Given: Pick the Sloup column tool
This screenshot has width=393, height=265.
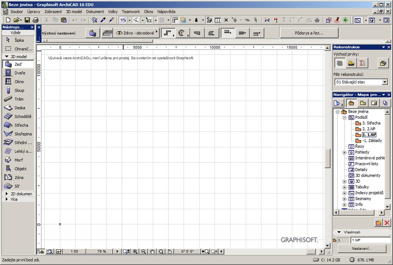Looking at the screenshot, I should (x=18, y=90).
